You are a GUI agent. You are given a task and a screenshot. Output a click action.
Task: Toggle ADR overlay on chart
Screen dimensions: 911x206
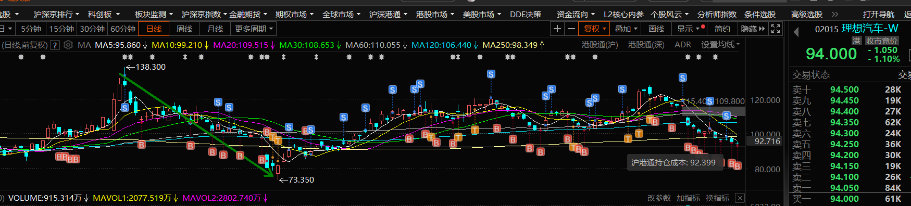[682, 45]
